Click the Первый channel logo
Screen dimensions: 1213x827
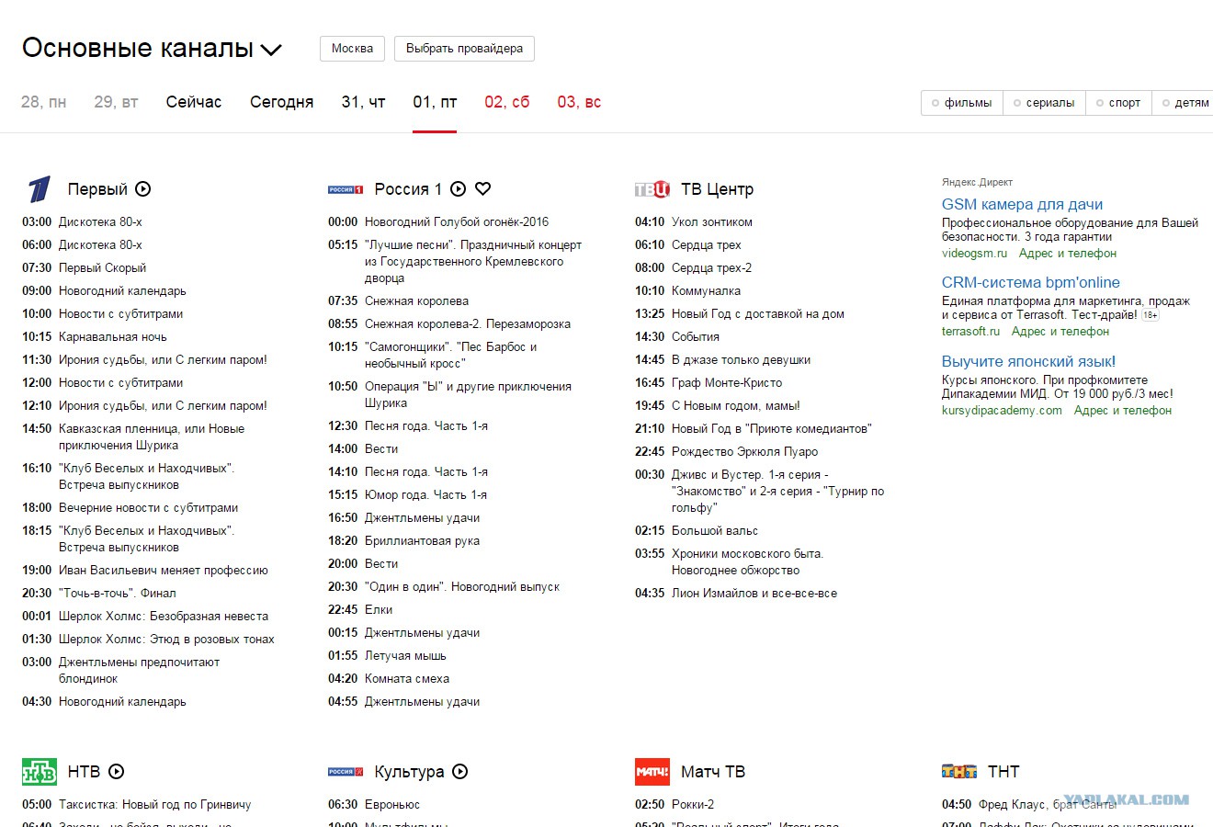40,189
